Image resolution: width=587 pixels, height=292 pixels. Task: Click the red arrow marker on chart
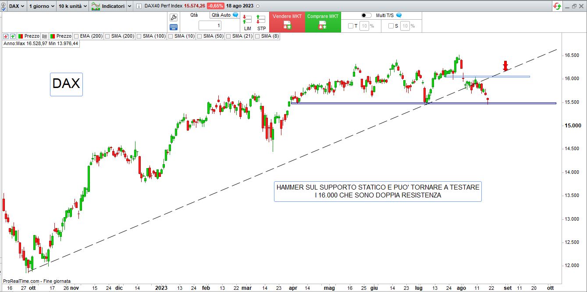[x=505, y=66]
